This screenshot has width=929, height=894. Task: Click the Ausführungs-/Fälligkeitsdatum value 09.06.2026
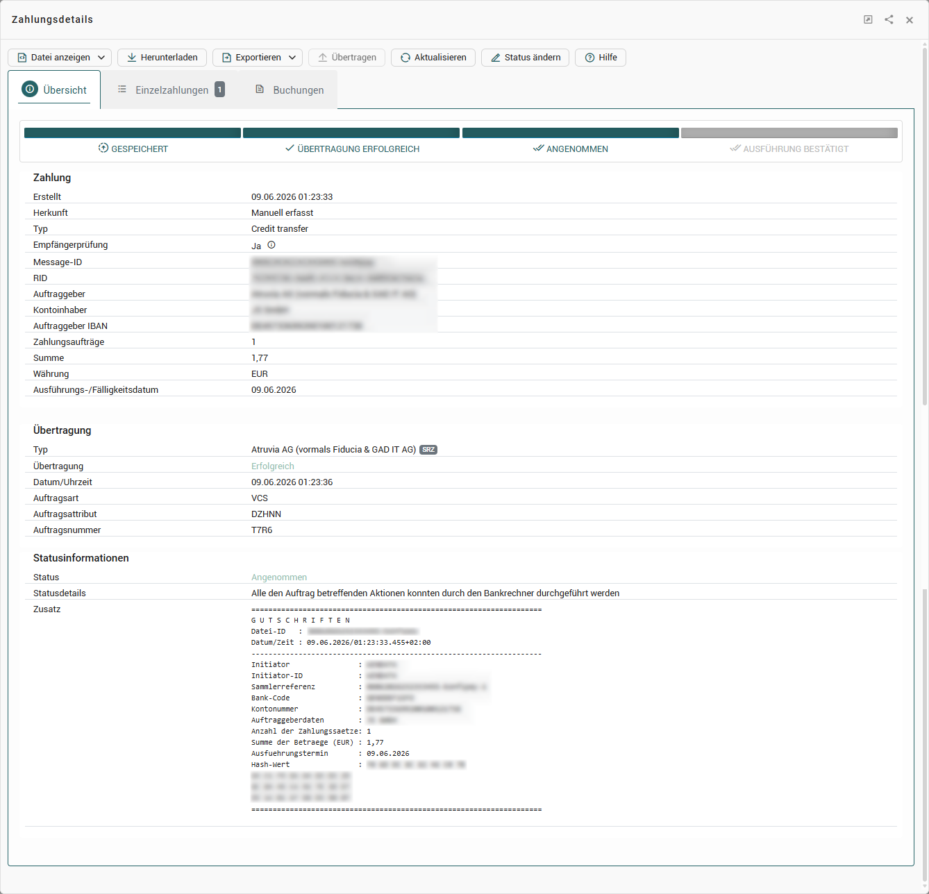click(x=274, y=390)
